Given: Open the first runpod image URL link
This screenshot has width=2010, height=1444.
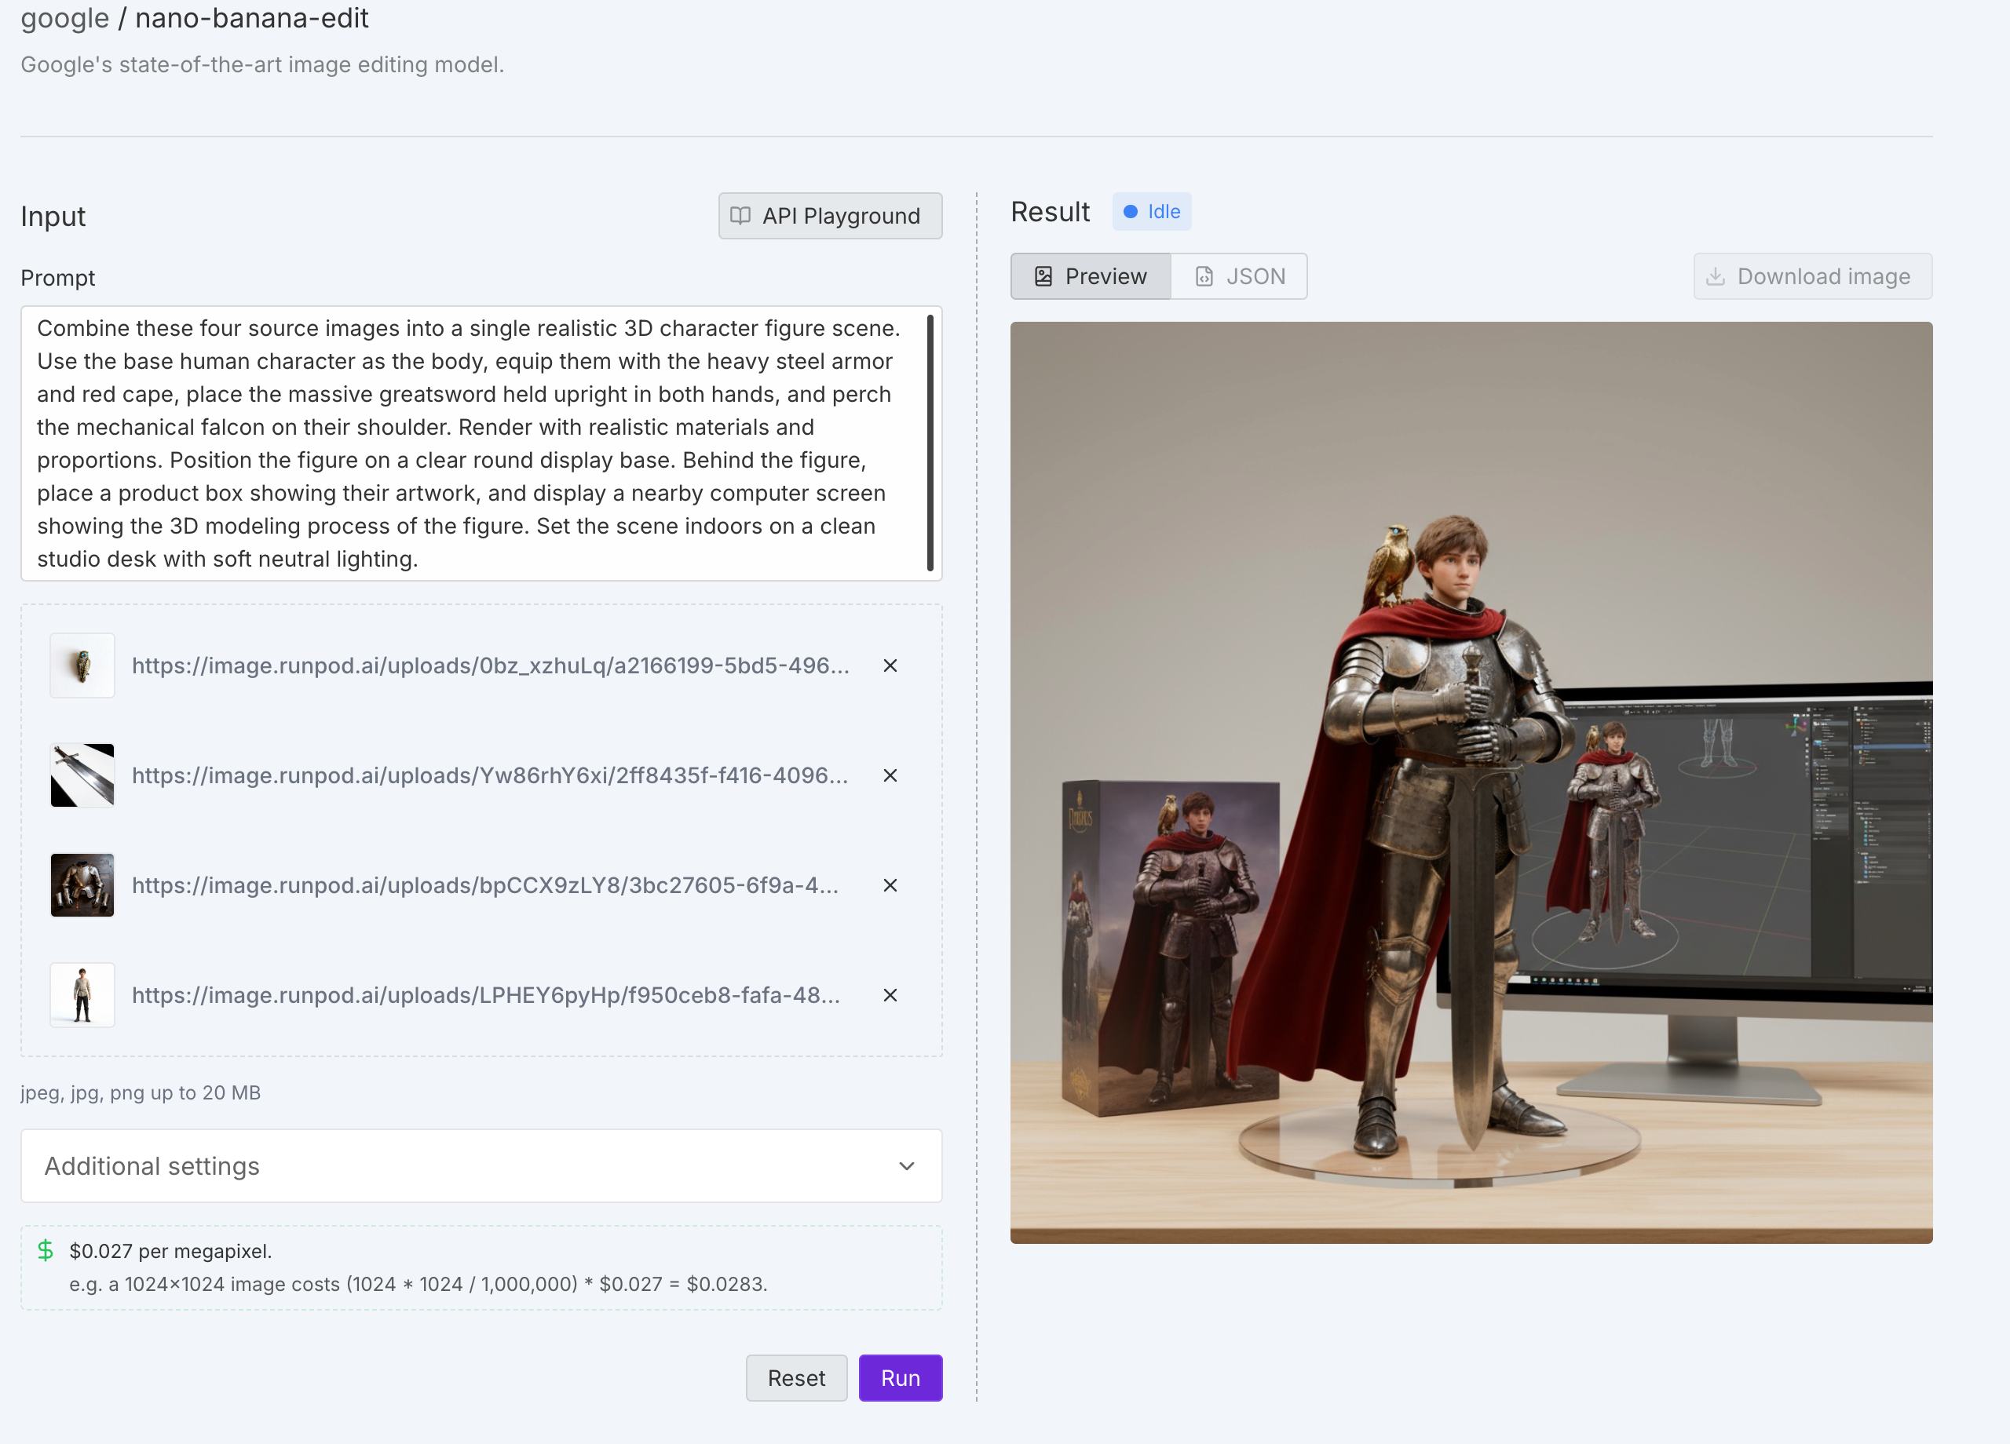Looking at the screenshot, I should pos(490,665).
